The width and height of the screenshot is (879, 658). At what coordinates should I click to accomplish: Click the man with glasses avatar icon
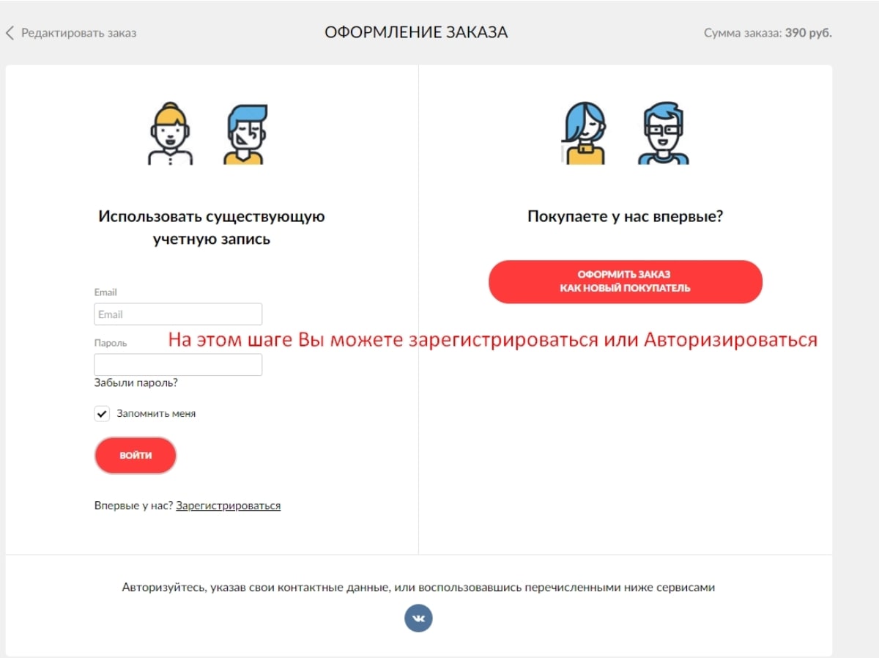[x=663, y=133]
